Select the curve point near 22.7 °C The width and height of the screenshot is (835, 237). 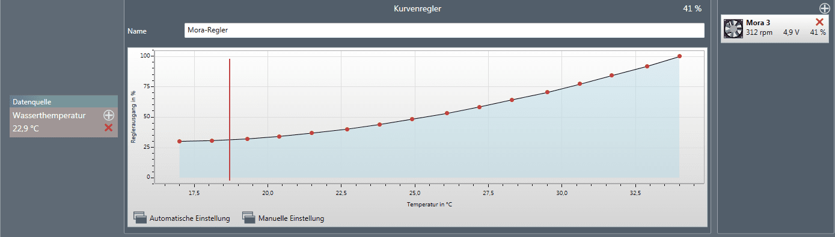(347, 129)
